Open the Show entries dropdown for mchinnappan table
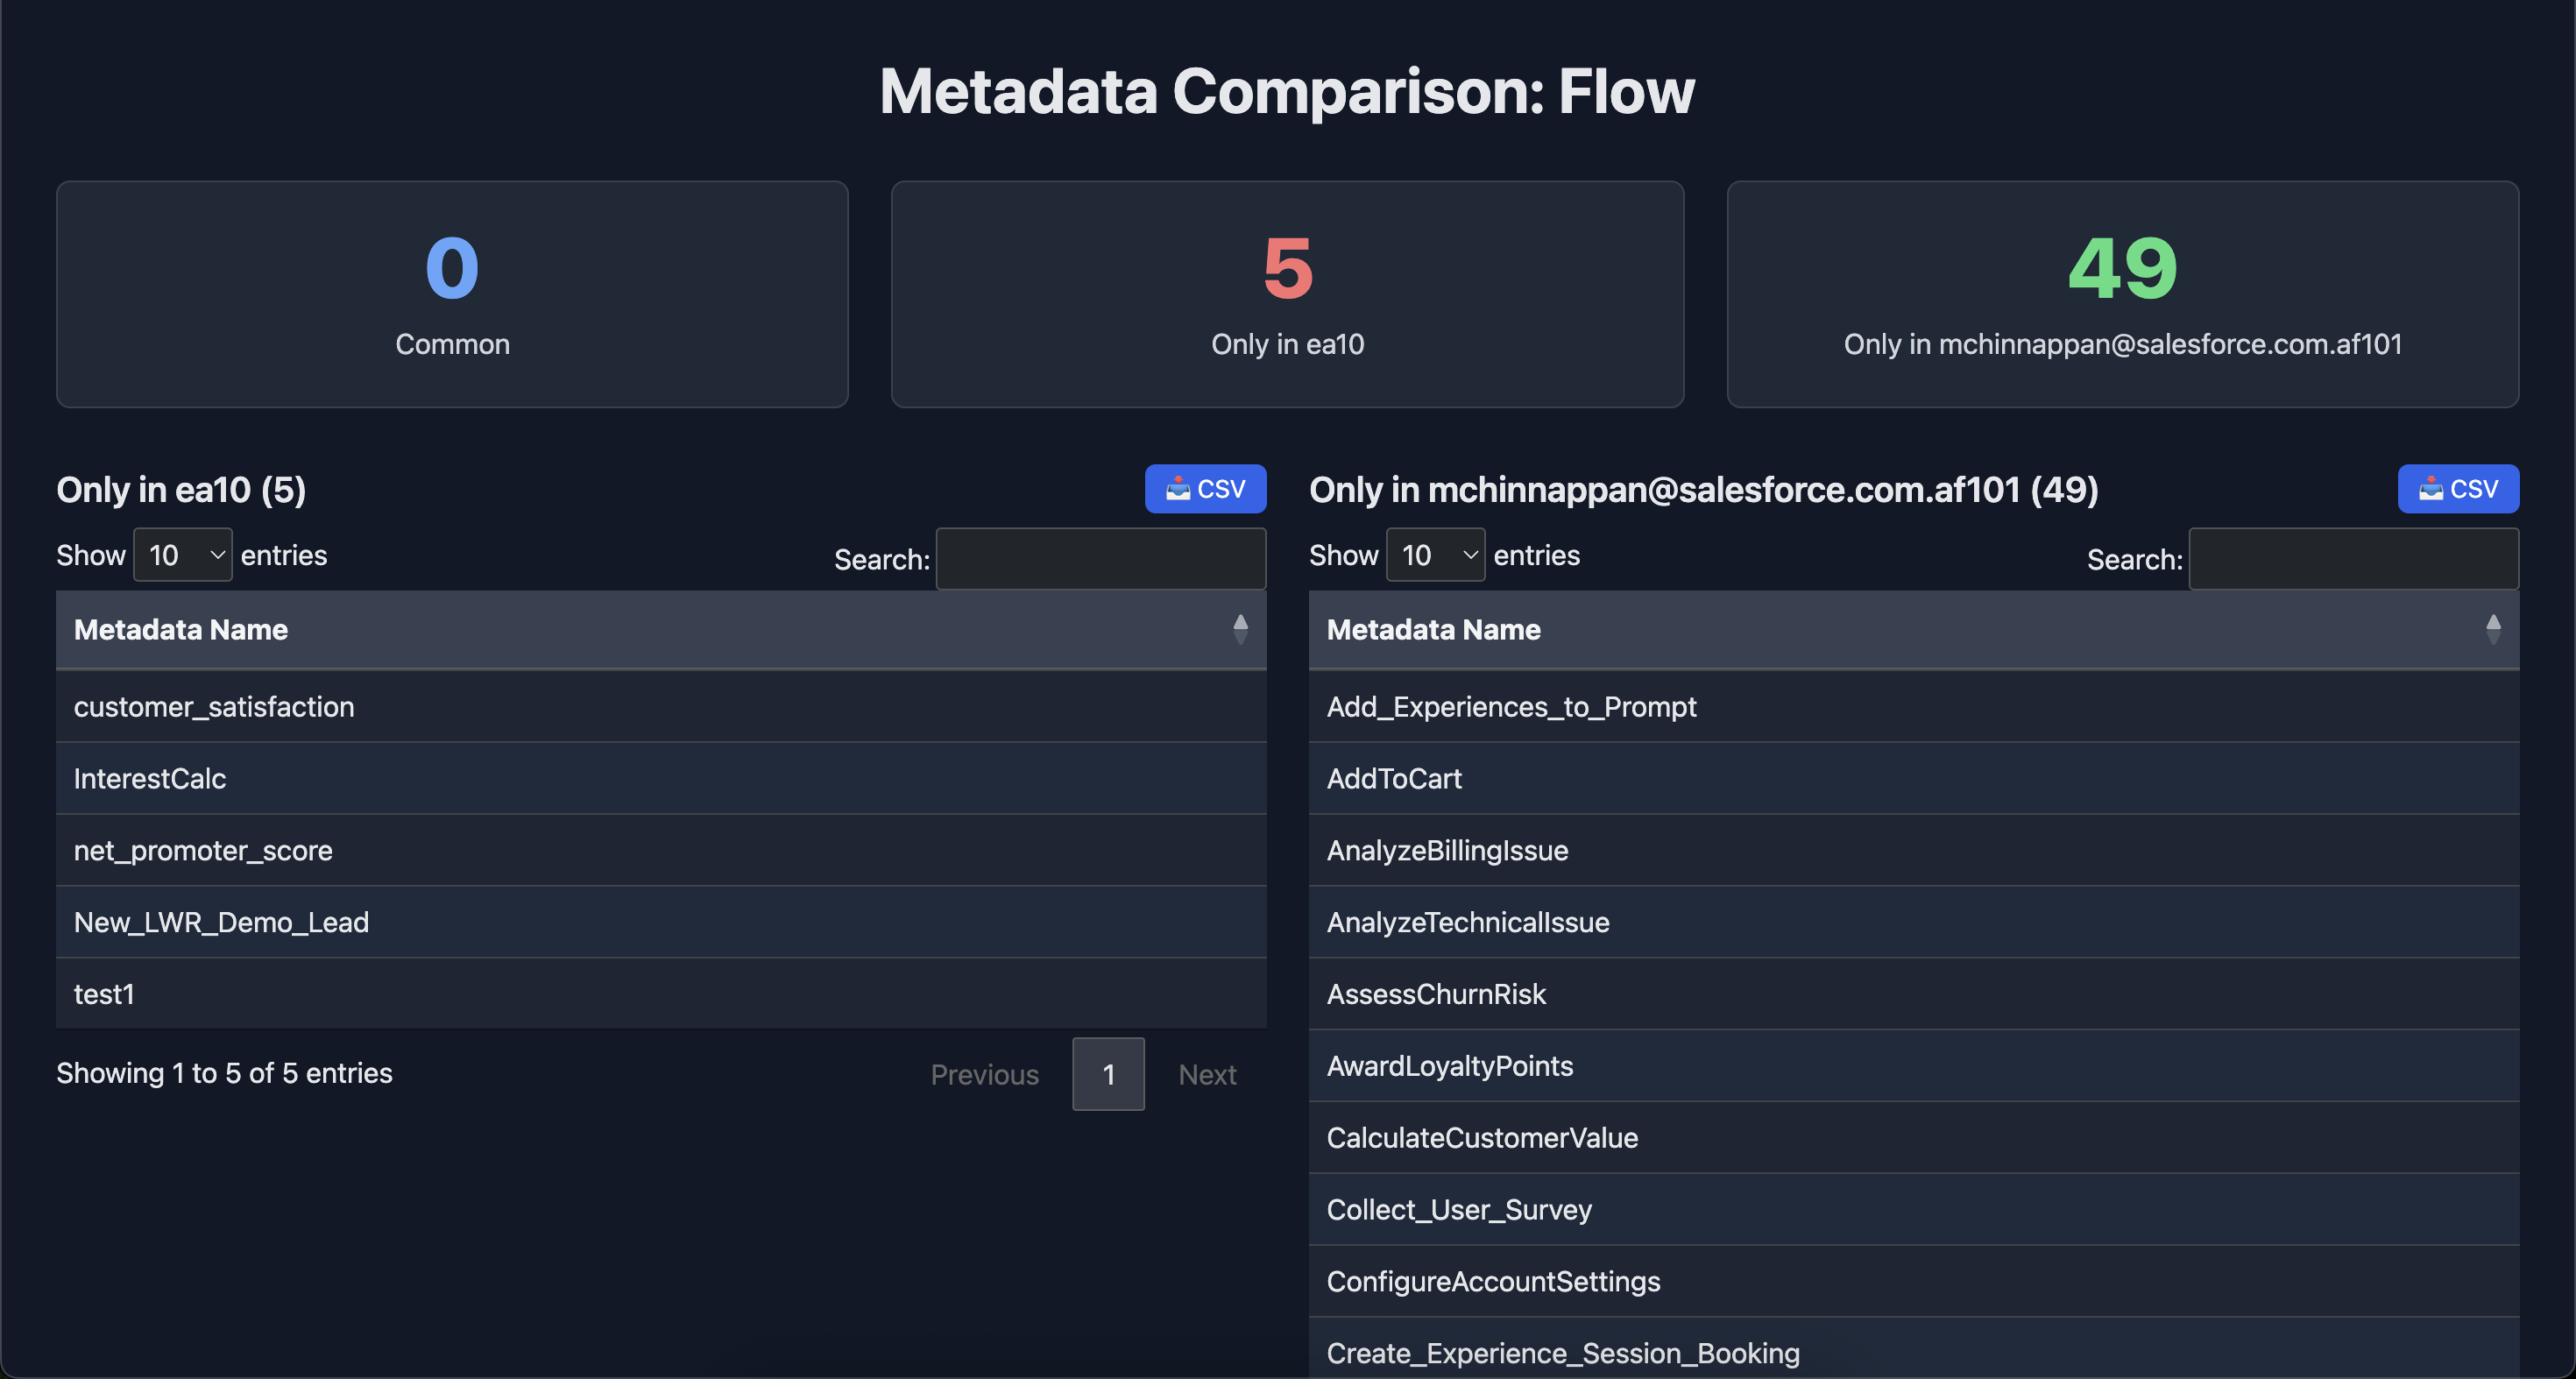Screen dimensions: 2576x1379 pos(1435,555)
